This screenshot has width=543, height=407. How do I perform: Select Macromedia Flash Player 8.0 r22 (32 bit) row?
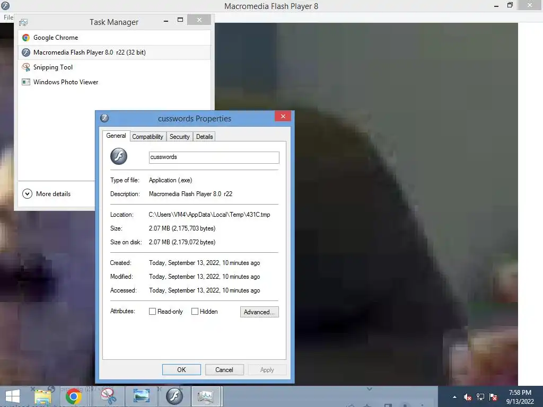pyautogui.click(x=115, y=52)
